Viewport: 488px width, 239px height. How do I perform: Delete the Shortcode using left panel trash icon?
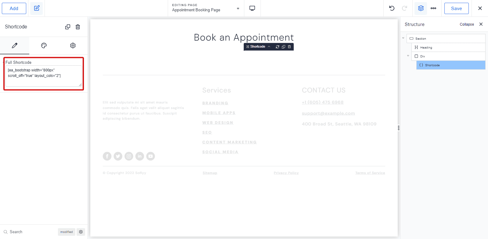coord(78,27)
